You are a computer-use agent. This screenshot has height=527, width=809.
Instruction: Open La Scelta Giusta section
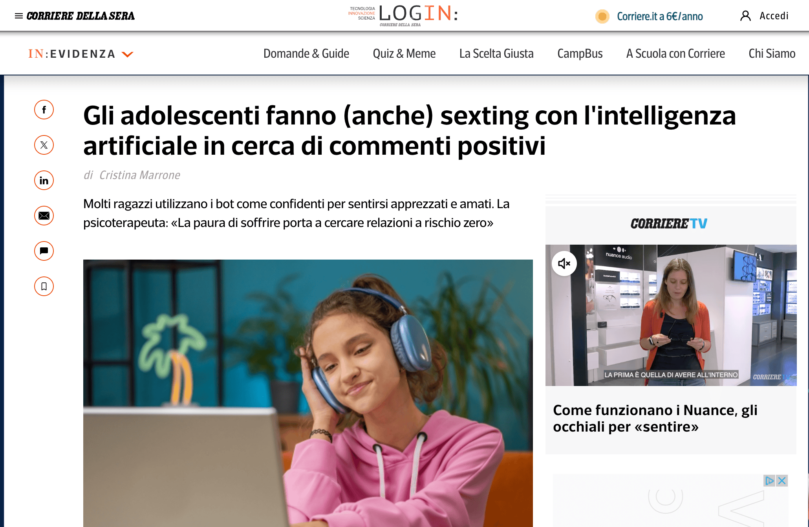click(496, 53)
